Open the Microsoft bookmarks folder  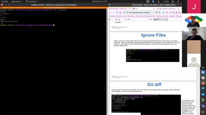click(x=122, y=16)
